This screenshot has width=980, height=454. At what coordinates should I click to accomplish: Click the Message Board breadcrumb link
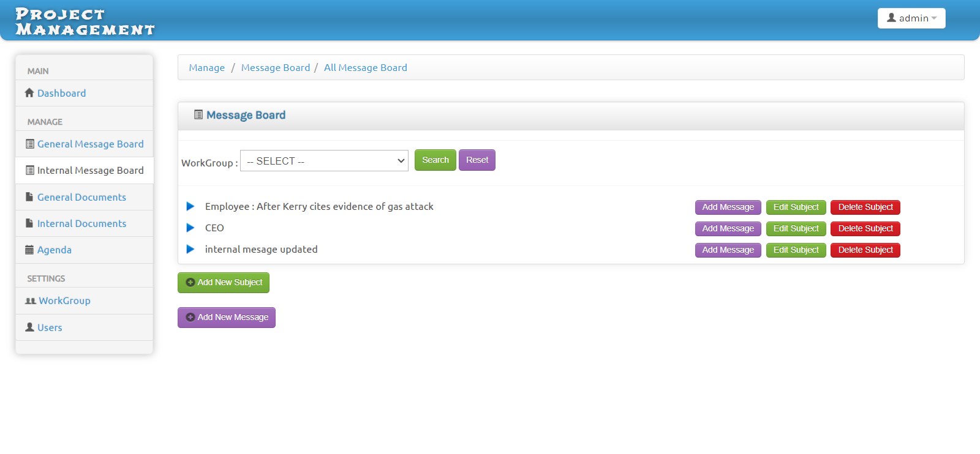pos(276,68)
